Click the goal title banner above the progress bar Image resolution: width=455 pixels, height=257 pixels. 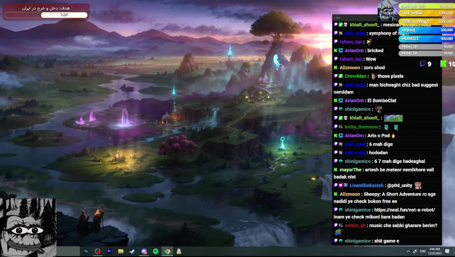[x=46, y=8]
